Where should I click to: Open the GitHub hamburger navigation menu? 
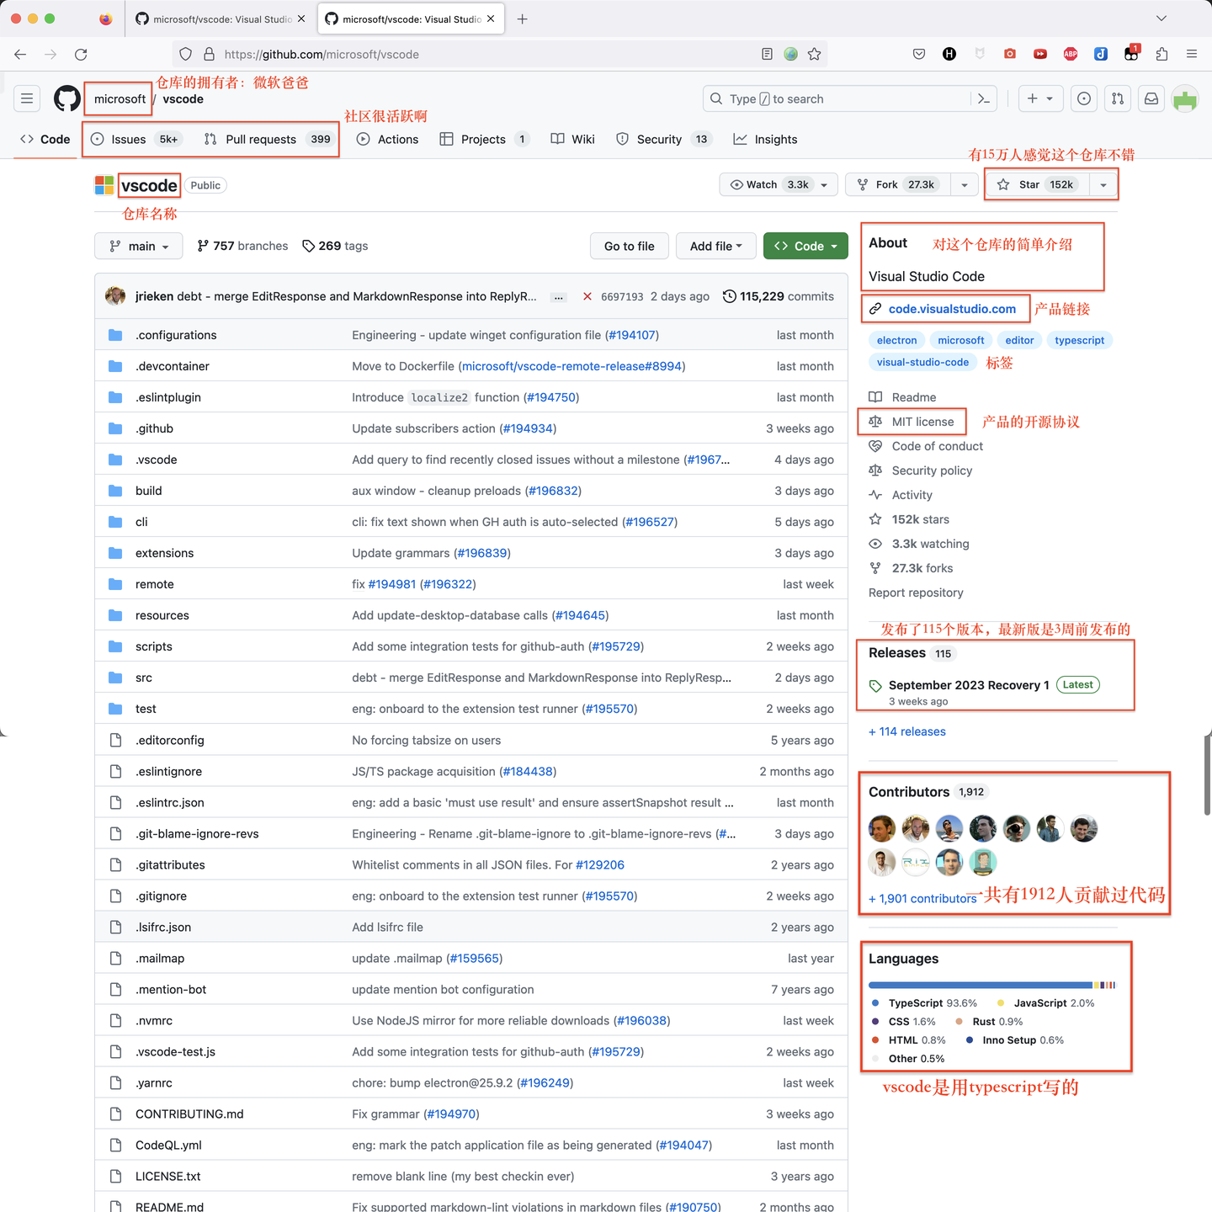pos(27,98)
